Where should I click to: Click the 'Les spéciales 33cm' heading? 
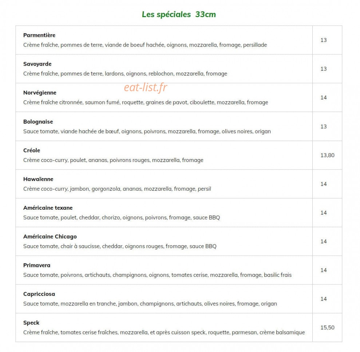click(179, 14)
